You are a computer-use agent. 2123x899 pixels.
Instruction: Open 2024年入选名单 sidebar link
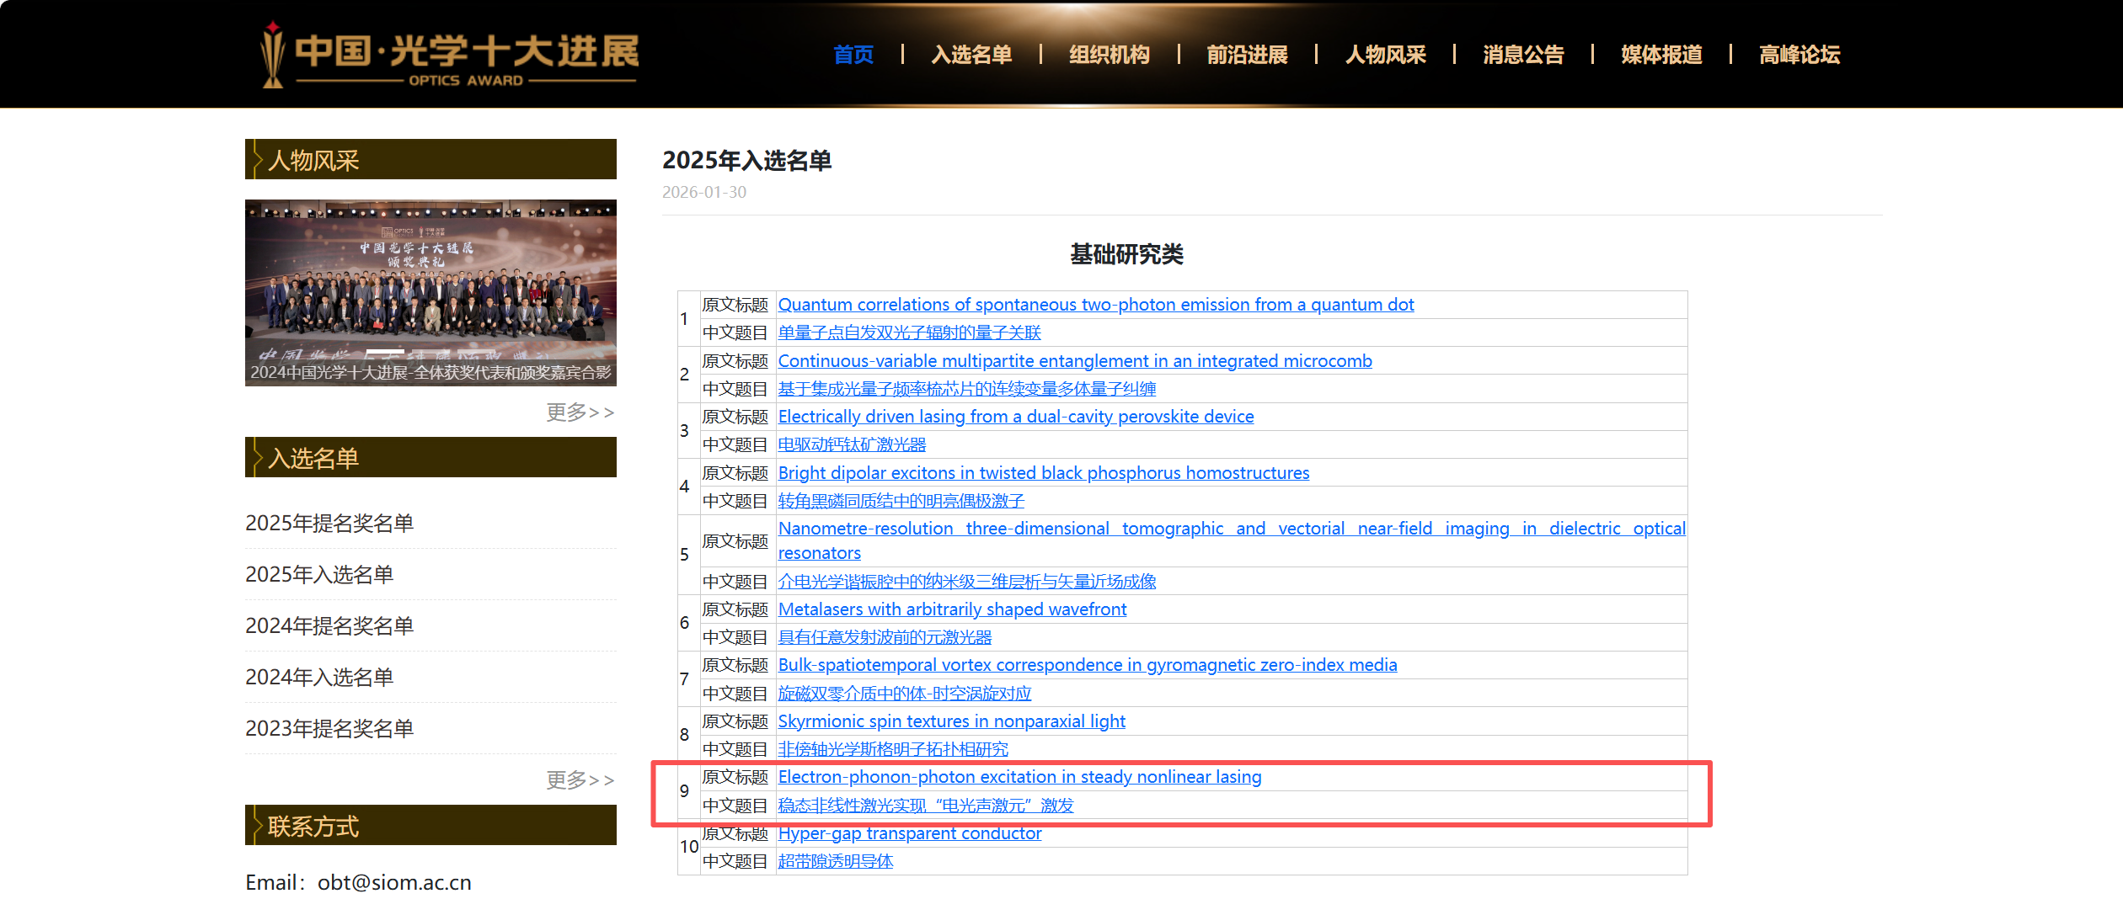(x=319, y=678)
